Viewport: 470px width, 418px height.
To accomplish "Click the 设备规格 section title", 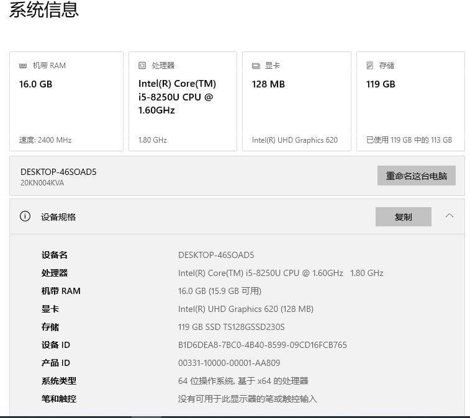I will pyautogui.click(x=58, y=217).
